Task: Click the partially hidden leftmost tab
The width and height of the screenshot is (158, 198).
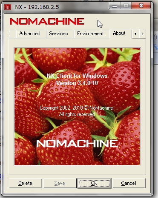Action: pos(13,34)
